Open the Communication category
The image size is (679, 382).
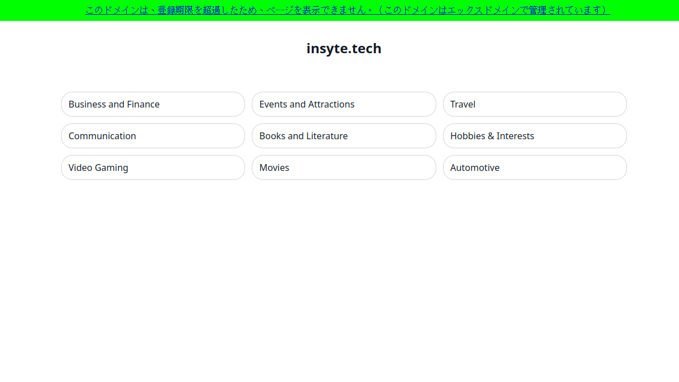(x=153, y=136)
